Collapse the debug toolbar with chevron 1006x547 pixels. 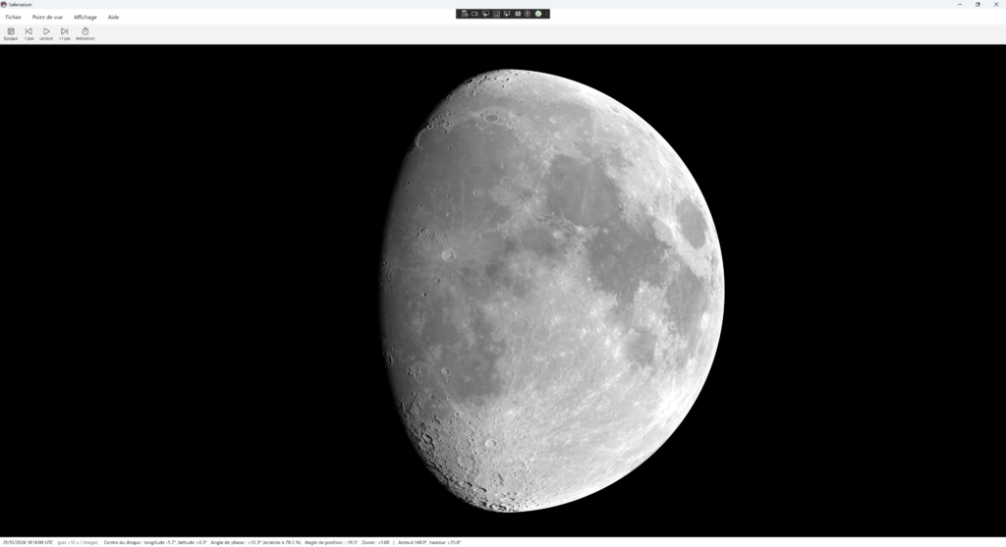[x=546, y=14]
